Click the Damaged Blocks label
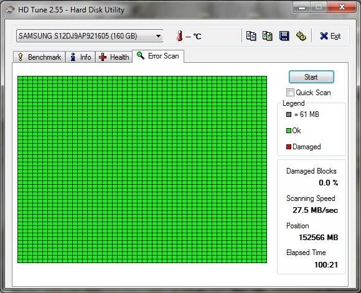The height and width of the screenshot is (293, 361). (x=311, y=171)
